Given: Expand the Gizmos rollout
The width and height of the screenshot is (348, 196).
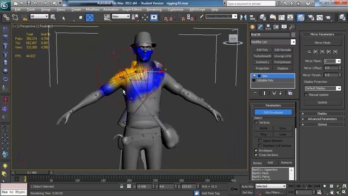Looking at the screenshot, I should [322, 125].
